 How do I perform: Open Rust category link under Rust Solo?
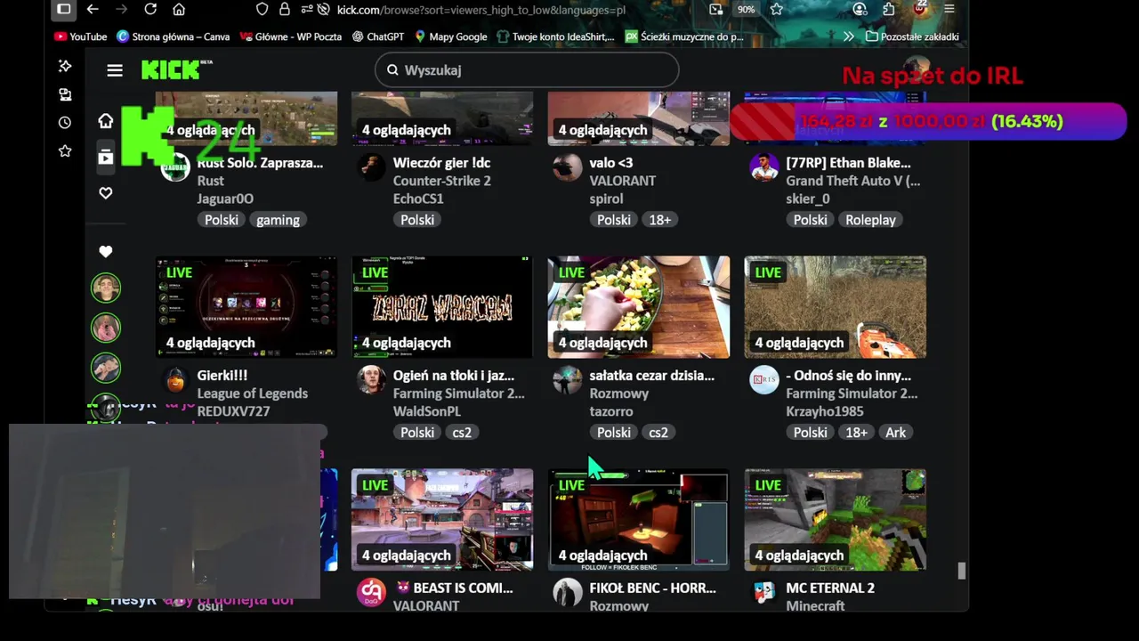tap(211, 181)
